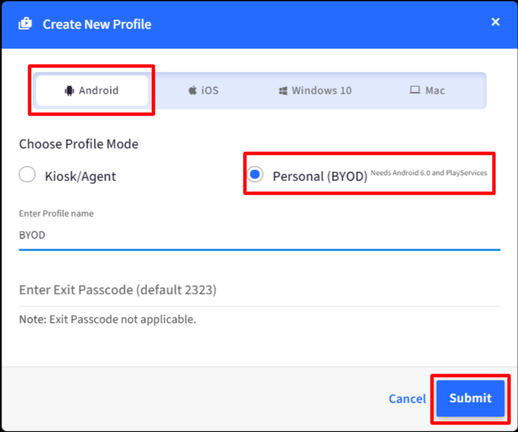The width and height of the screenshot is (518, 432).
Task: Click the Enter Exit Passcode field
Action: tap(259, 290)
